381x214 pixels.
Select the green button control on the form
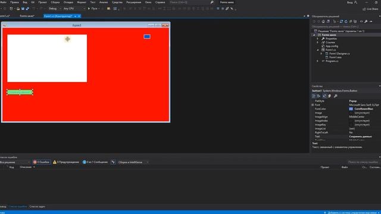(20, 92)
